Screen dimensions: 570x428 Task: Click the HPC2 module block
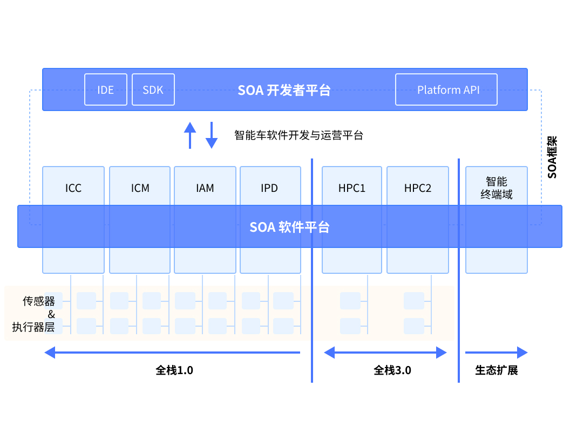click(418, 219)
